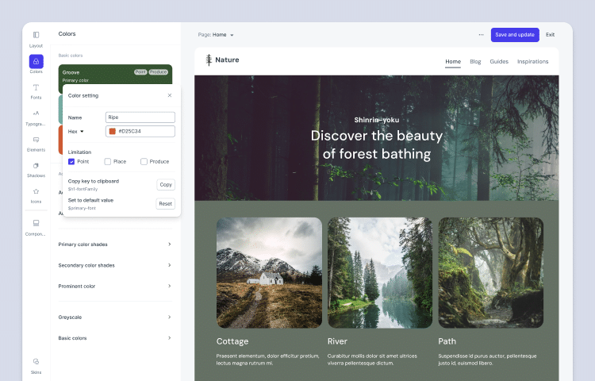This screenshot has width=595, height=381.
Task: Click the Shinrin-yoku subtitle text
Action: [376, 120]
